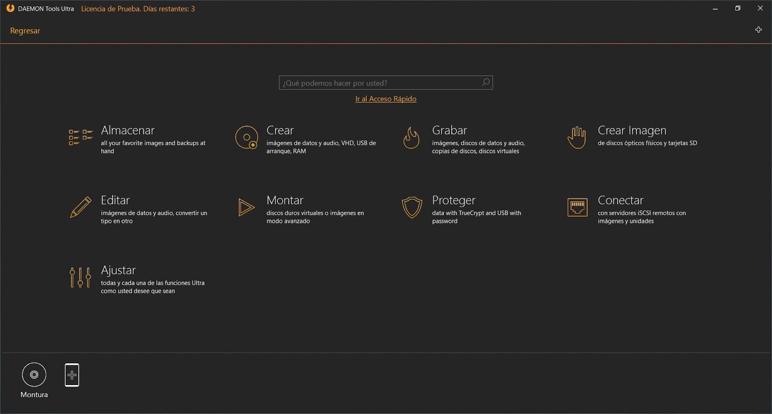772x414 pixels.
Task: Click 'Licencia de Prueba. Días restantes: 3' notice
Action: [138, 9]
